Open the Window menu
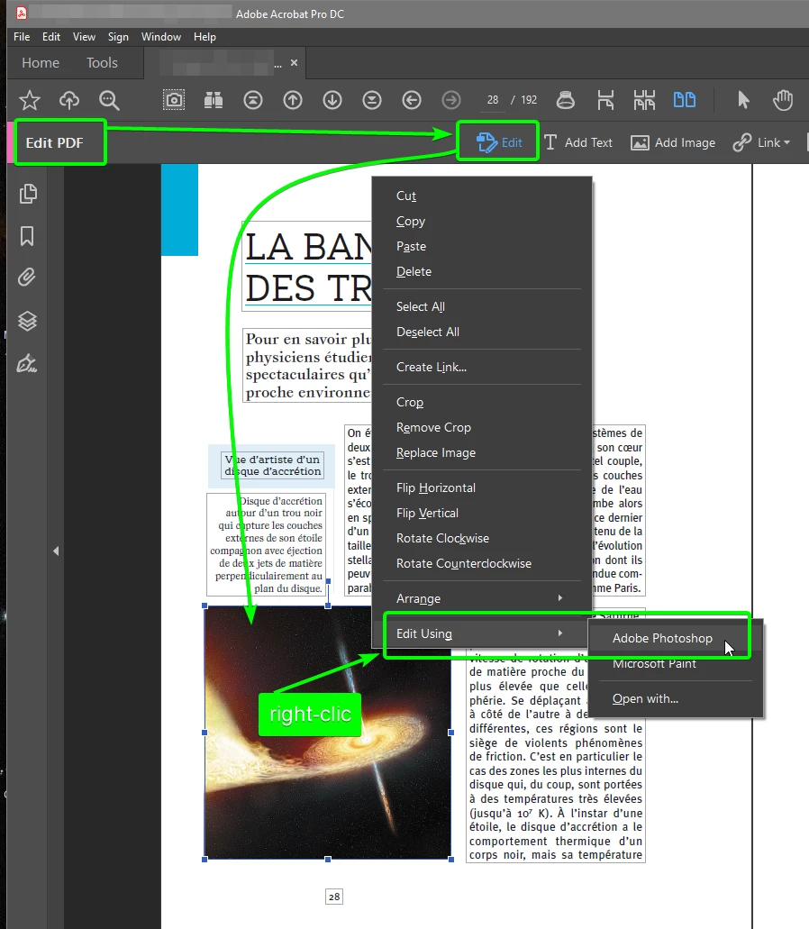The width and height of the screenshot is (809, 929). pos(161,37)
